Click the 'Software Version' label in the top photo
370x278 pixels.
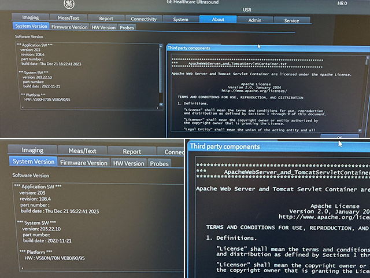[29, 36]
